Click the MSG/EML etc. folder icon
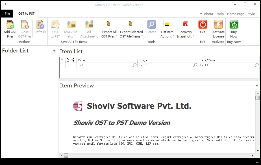Screen dimensions: 261x165 click(71, 24)
